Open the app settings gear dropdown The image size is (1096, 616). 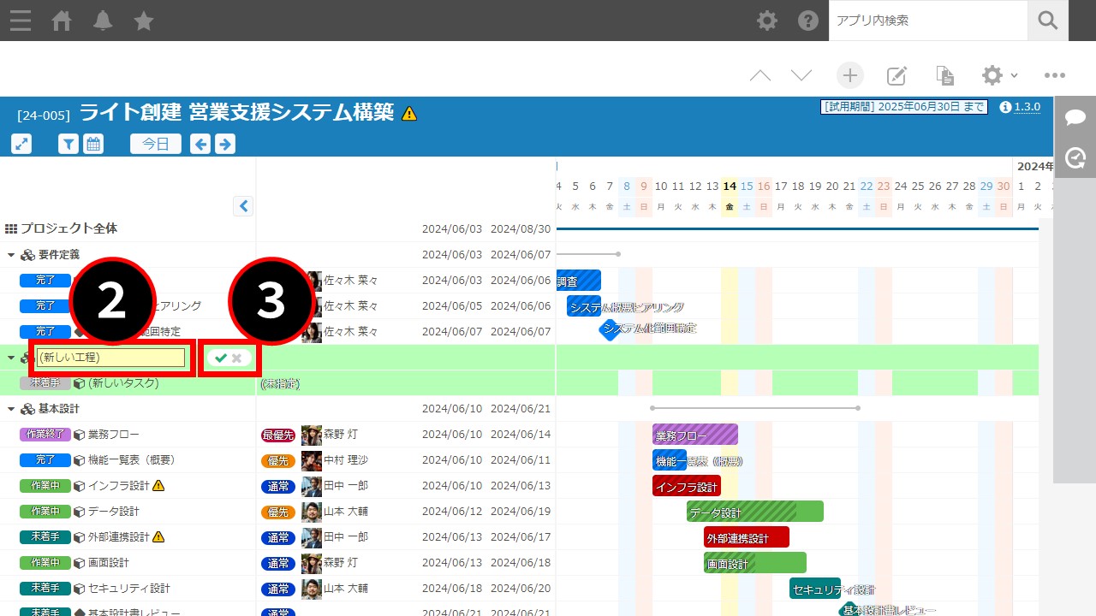pyautogui.click(x=998, y=75)
